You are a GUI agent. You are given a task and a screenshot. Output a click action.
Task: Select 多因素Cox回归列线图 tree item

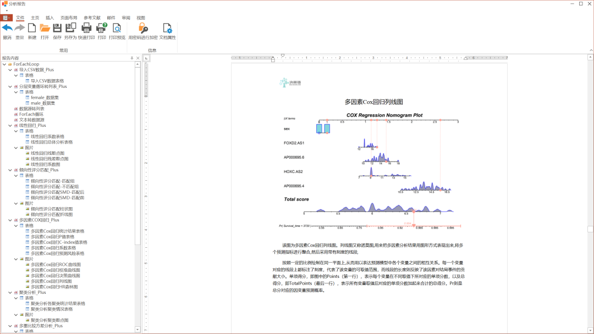pos(51,281)
